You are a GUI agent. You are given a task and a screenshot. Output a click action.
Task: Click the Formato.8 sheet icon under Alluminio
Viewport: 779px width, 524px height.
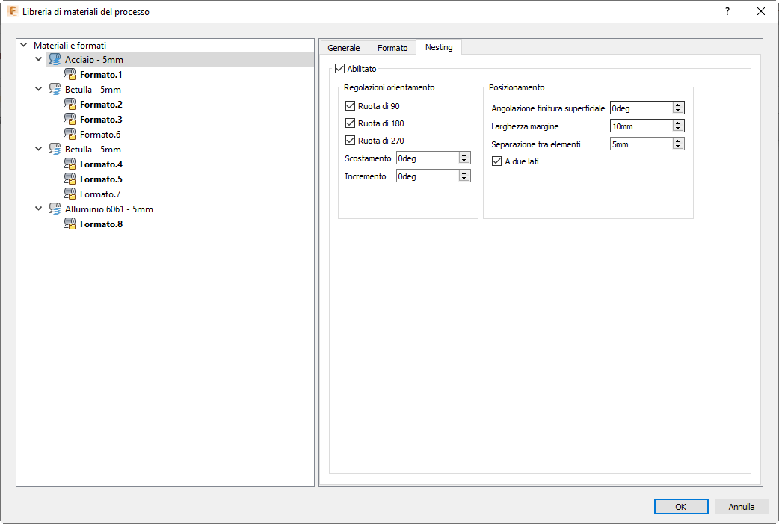tap(71, 224)
